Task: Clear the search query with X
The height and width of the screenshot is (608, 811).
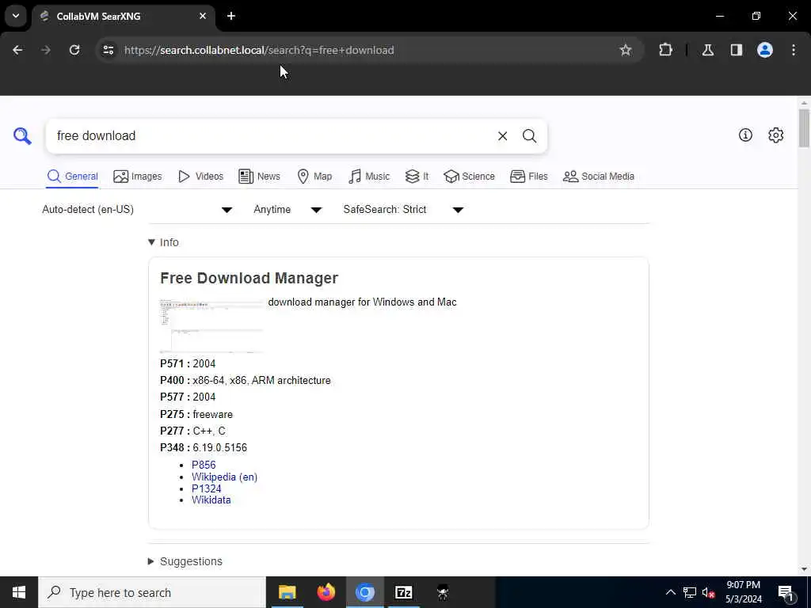Action: (502, 136)
